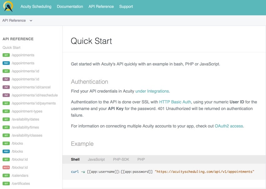Open /availability/dates endpoint text
The height and width of the screenshot is (189, 266).
25,119
